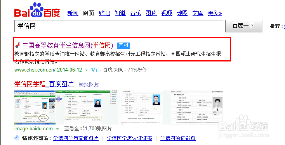The height and width of the screenshot is (145, 285).
Task: Open second thumbnail with woman's ID photo
Action: point(87,107)
